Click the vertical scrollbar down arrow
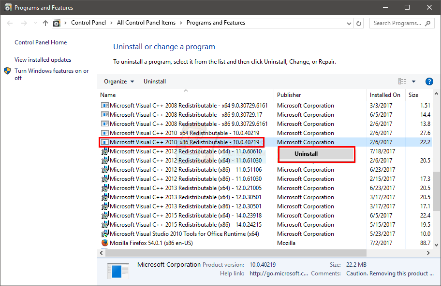This screenshot has width=441, height=286. pos(436,245)
